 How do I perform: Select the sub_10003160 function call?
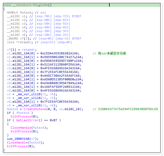pos(18,139)
